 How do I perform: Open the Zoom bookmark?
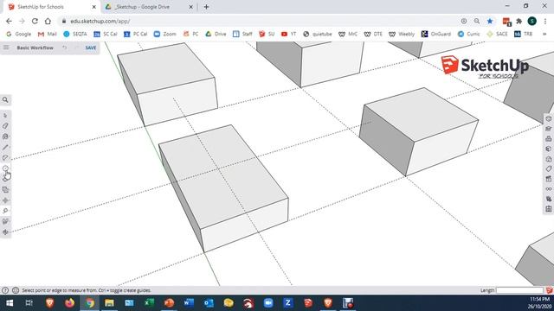[164, 34]
